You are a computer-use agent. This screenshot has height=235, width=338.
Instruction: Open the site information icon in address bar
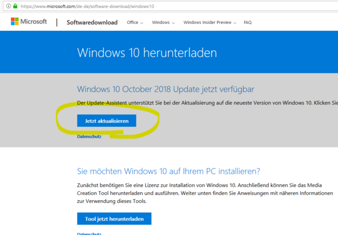click(x=9, y=6)
